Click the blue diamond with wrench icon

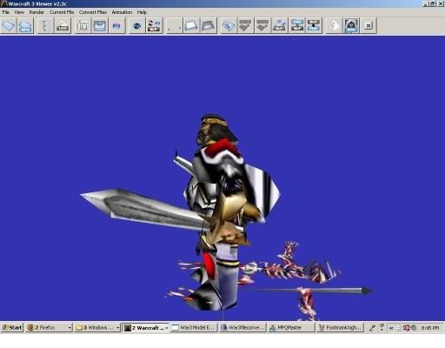coord(229,25)
